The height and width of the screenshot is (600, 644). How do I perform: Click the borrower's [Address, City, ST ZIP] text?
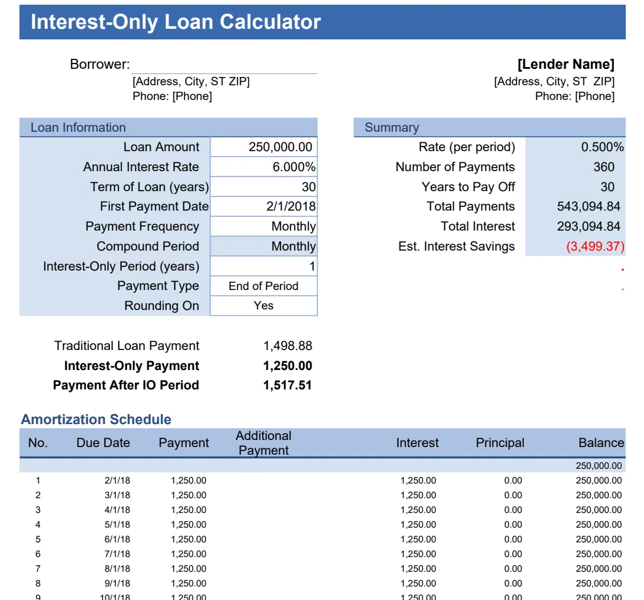coord(191,81)
